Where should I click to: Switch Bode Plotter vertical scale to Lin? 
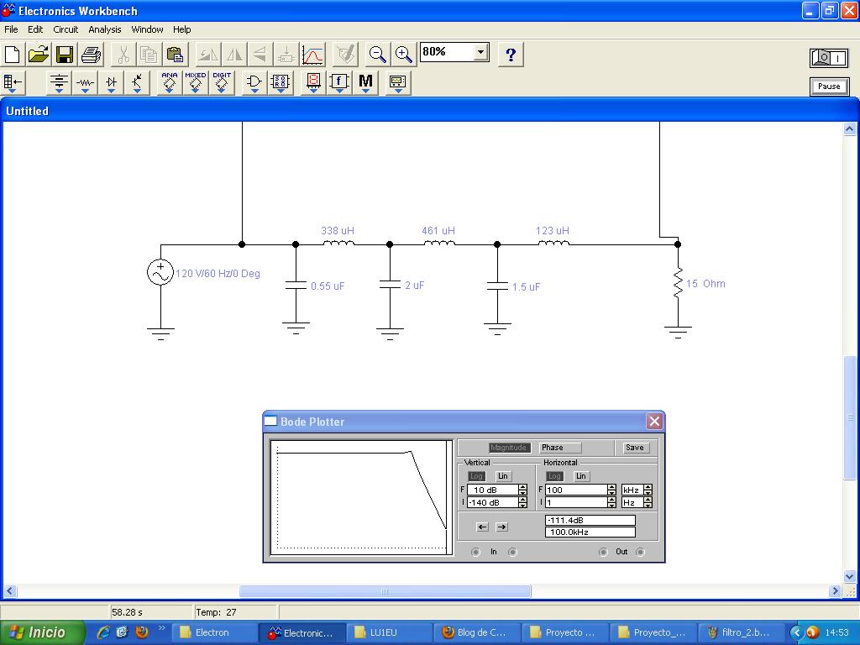click(504, 475)
